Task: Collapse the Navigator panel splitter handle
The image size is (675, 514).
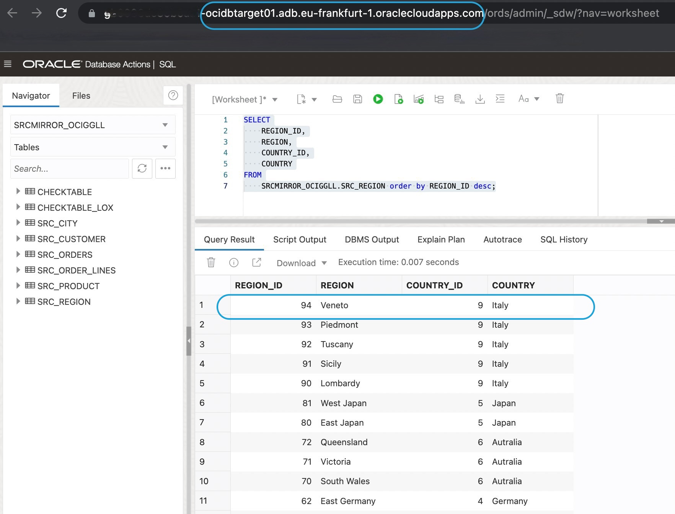Action: tap(189, 341)
